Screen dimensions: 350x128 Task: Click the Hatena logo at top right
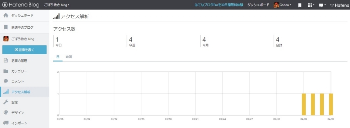[339, 5]
